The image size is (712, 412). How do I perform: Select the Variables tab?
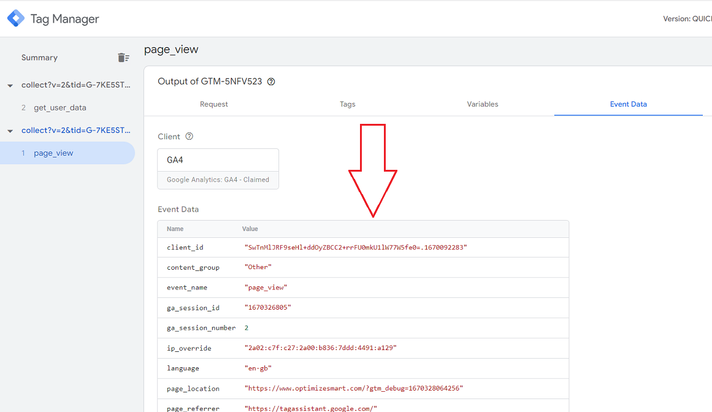[x=482, y=104]
